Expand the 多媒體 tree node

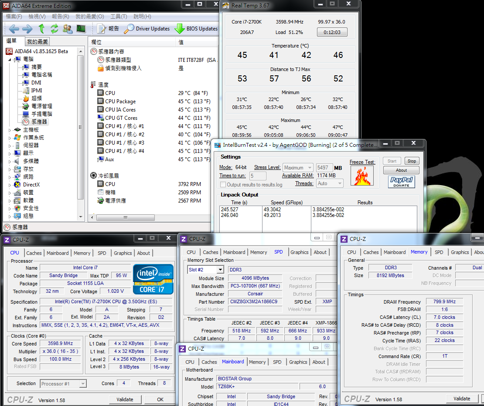point(10,161)
